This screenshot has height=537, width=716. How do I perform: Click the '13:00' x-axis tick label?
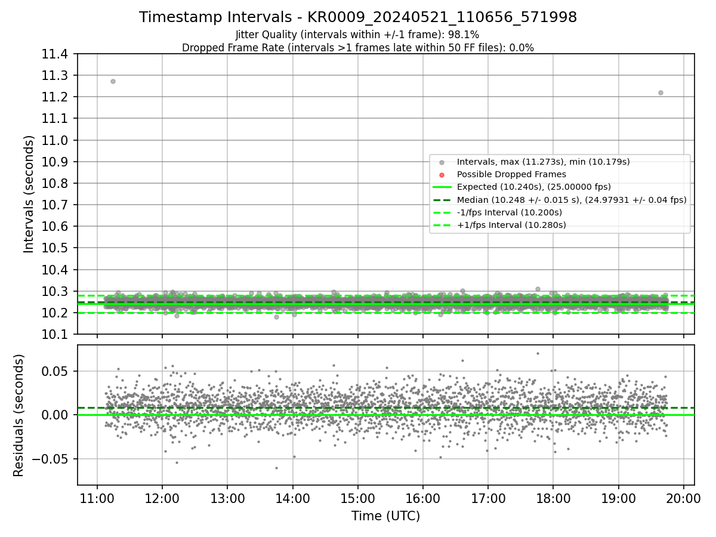click(227, 498)
